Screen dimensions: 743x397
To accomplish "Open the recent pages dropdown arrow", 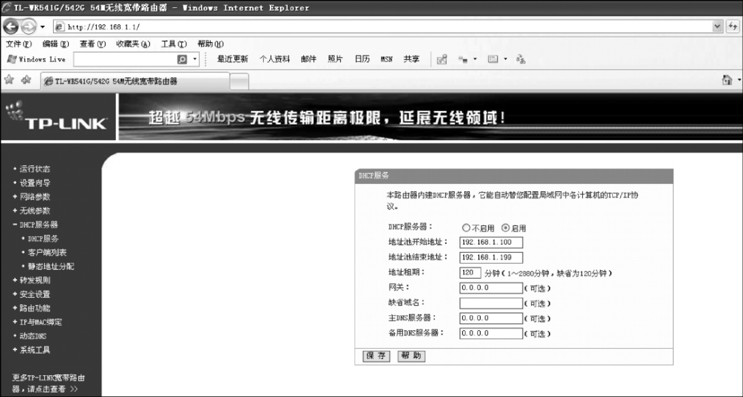I will click(x=43, y=27).
